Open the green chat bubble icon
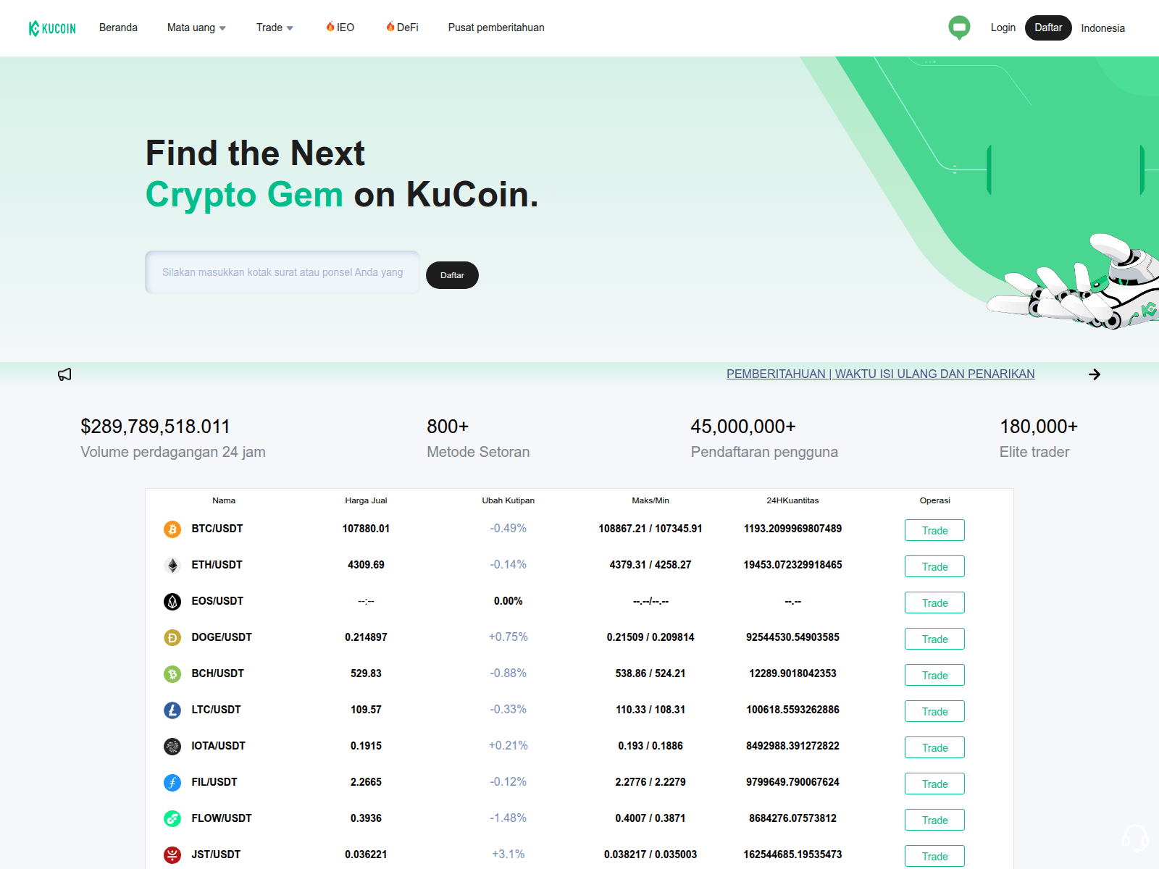The image size is (1159, 869). click(x=959, y=28)
